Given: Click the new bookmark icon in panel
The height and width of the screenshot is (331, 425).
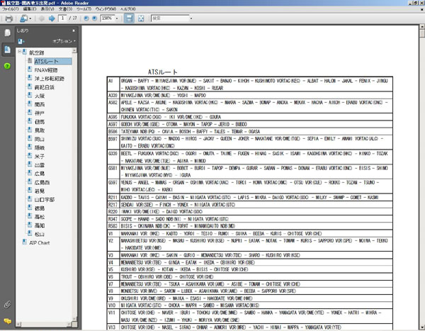Looking at the screenshot, I should tap(21, 41).
